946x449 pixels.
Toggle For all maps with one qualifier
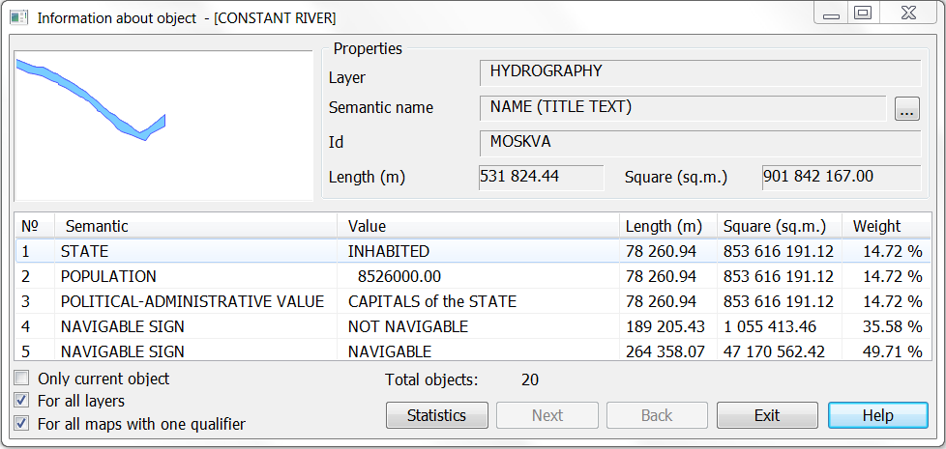point(21,423)
